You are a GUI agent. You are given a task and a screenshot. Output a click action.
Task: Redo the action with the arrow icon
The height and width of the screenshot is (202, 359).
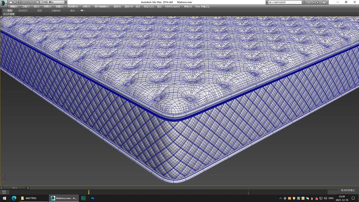point(31,2)
